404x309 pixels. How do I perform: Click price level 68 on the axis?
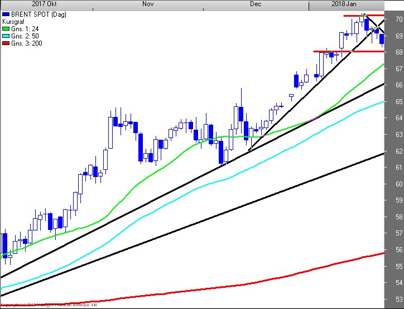(399, 52)
